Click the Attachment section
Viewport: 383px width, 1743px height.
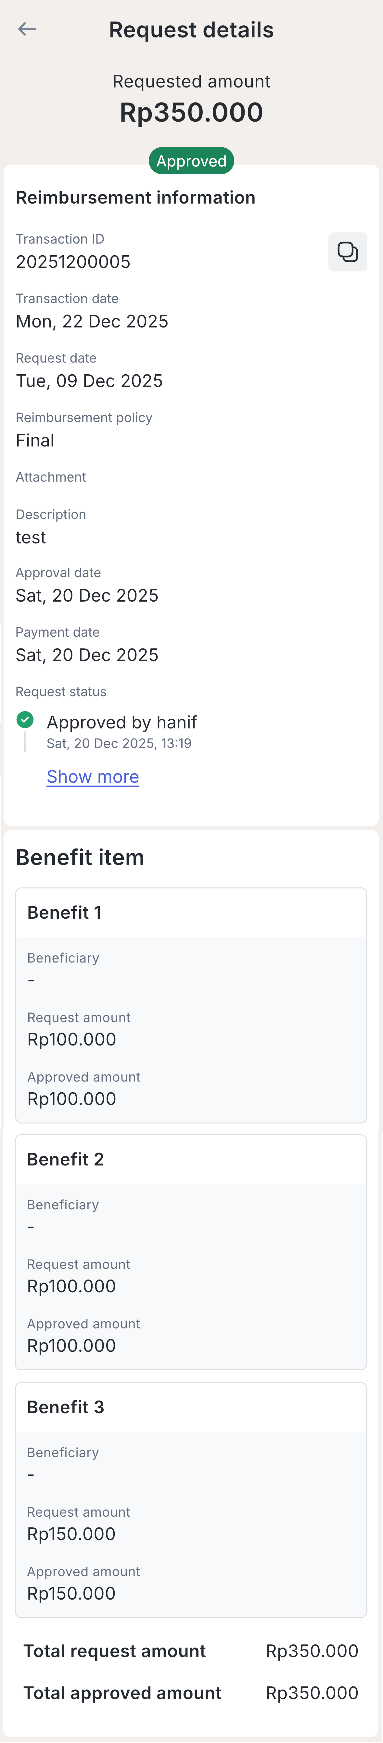pos(51,476)
